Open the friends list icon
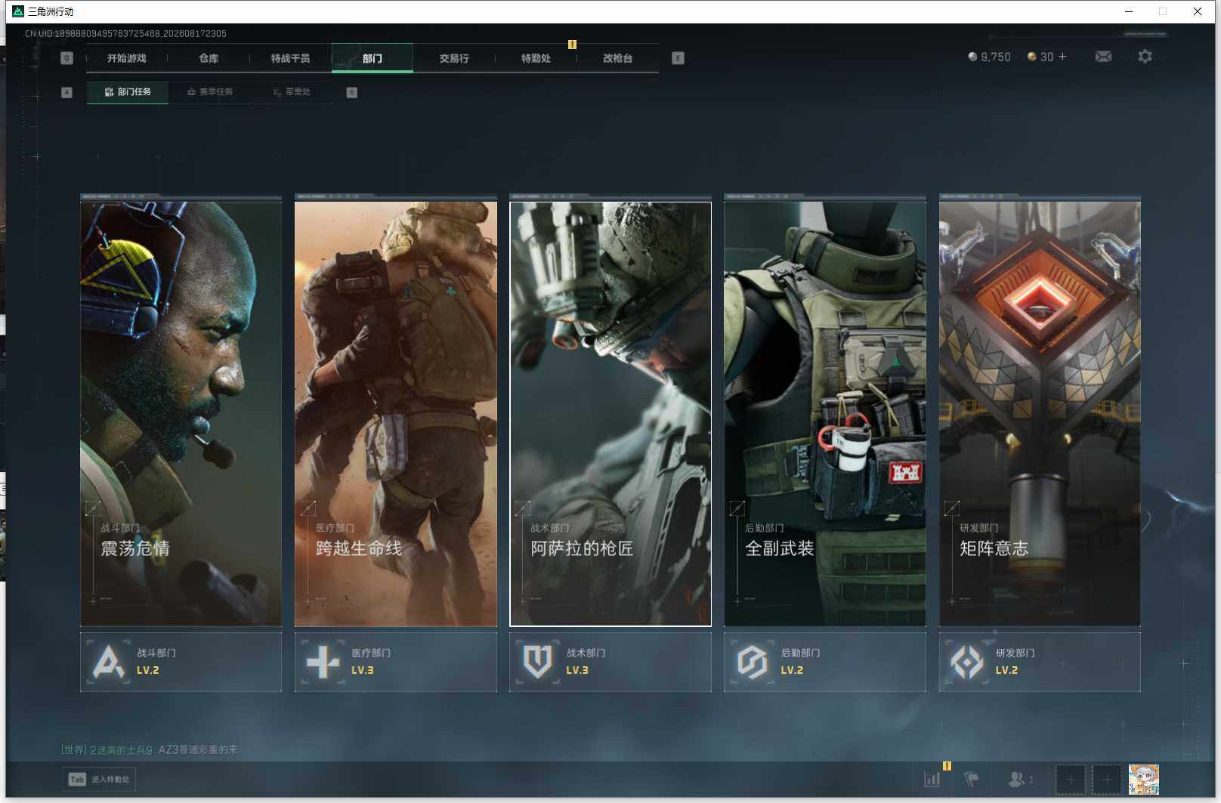The image size is (1221, 803). tap(1016, 779)
